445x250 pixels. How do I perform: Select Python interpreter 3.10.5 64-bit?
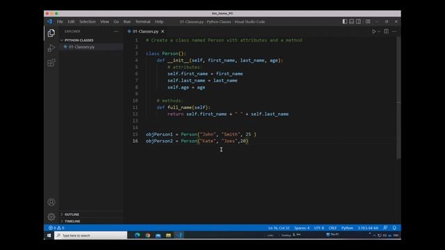coord(368,228)
